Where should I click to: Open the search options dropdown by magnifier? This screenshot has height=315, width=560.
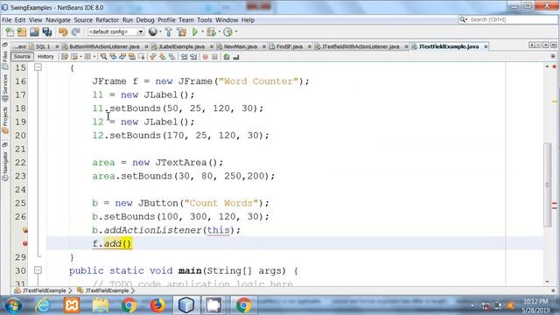[463, 19]
